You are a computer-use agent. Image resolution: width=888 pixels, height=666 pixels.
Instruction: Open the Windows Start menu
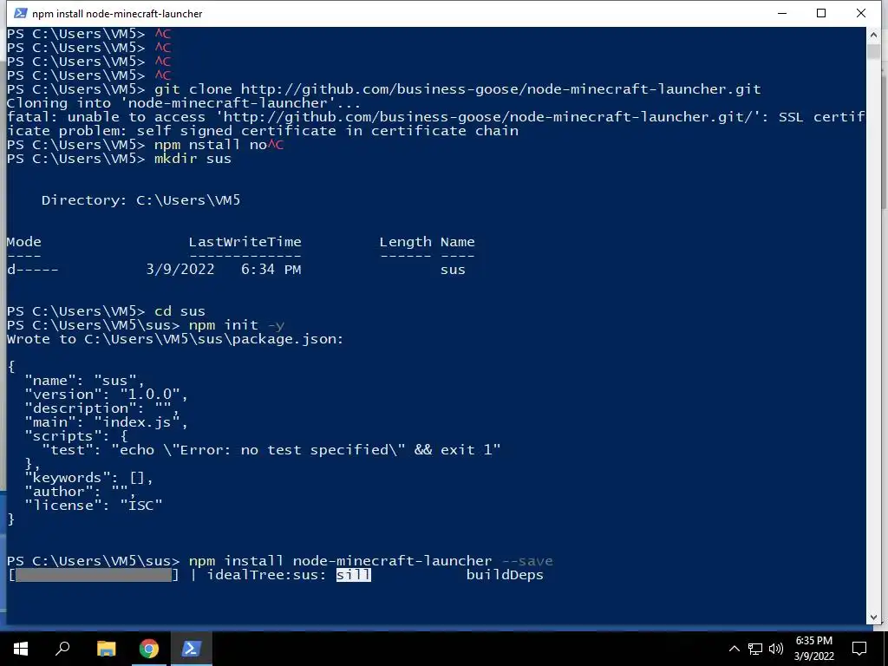coord(21,649)
